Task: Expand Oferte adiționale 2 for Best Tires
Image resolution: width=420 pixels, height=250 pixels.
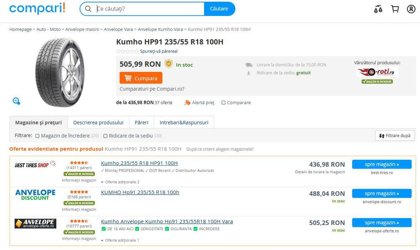Action: pyautogui.click(x=120, y=182)
